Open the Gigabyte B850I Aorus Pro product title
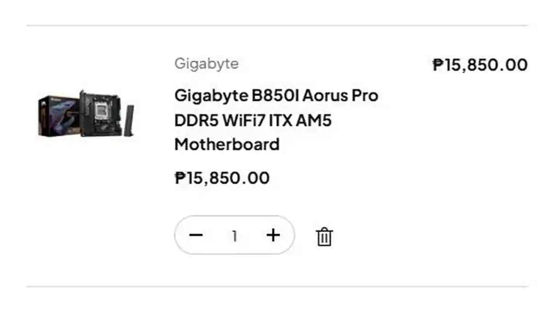 coord(276,96)
